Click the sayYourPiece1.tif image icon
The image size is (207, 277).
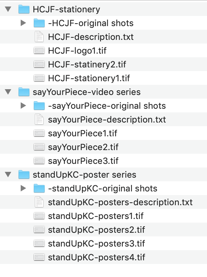pyautogui.click(x=39, y=133)
